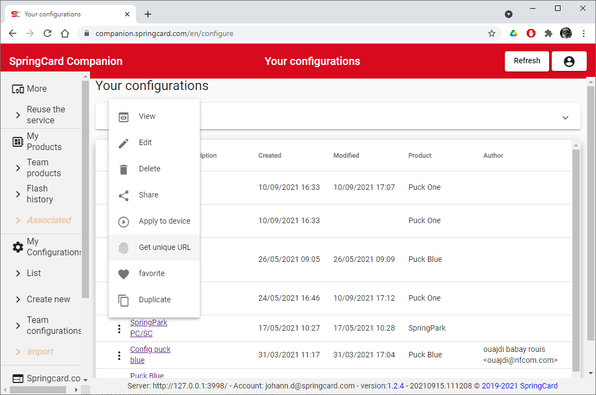Viewport: 596px width, 395px height.
Task: Click the Delete trash icon
Action: [124, 169]
